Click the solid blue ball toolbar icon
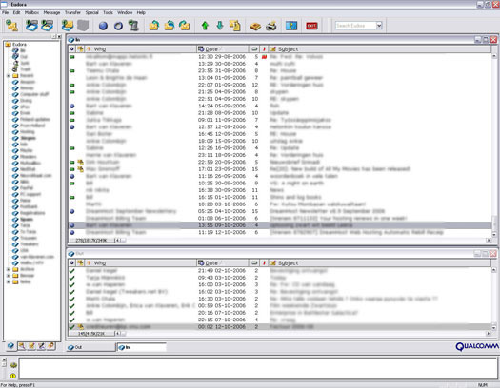500x388 pixels. 103,26
